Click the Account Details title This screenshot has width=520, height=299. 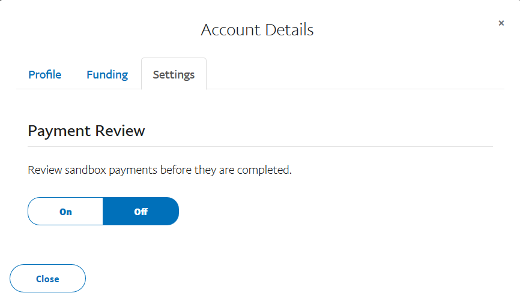click(257, 29)
